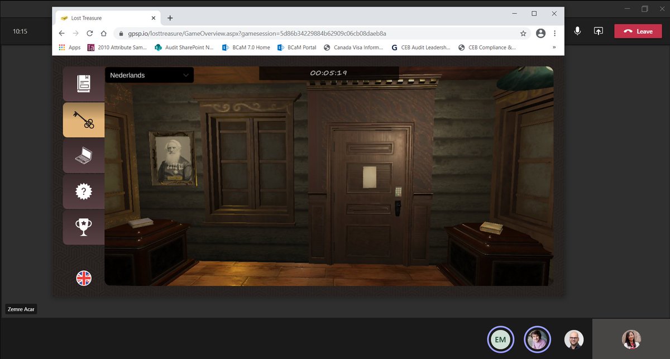Open a new browser tab
The image size is (670, 359).
tap(170, 18)
